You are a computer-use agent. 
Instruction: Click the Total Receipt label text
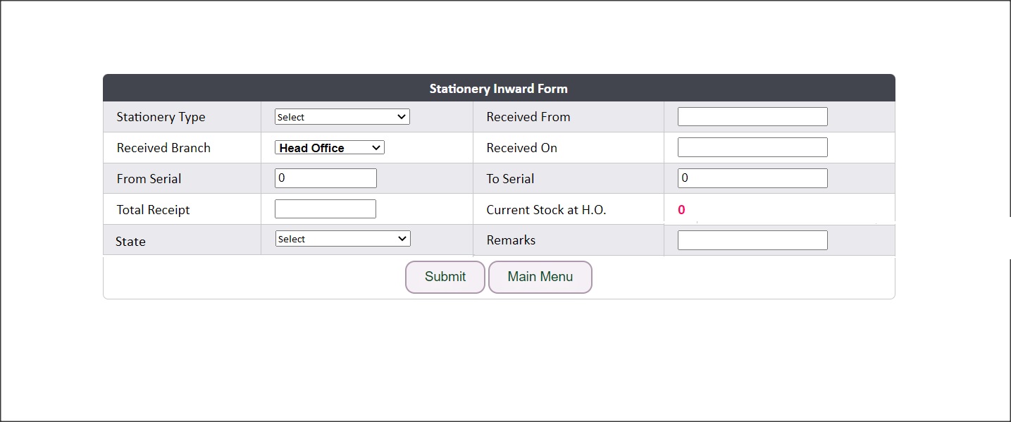coord(153,210)
